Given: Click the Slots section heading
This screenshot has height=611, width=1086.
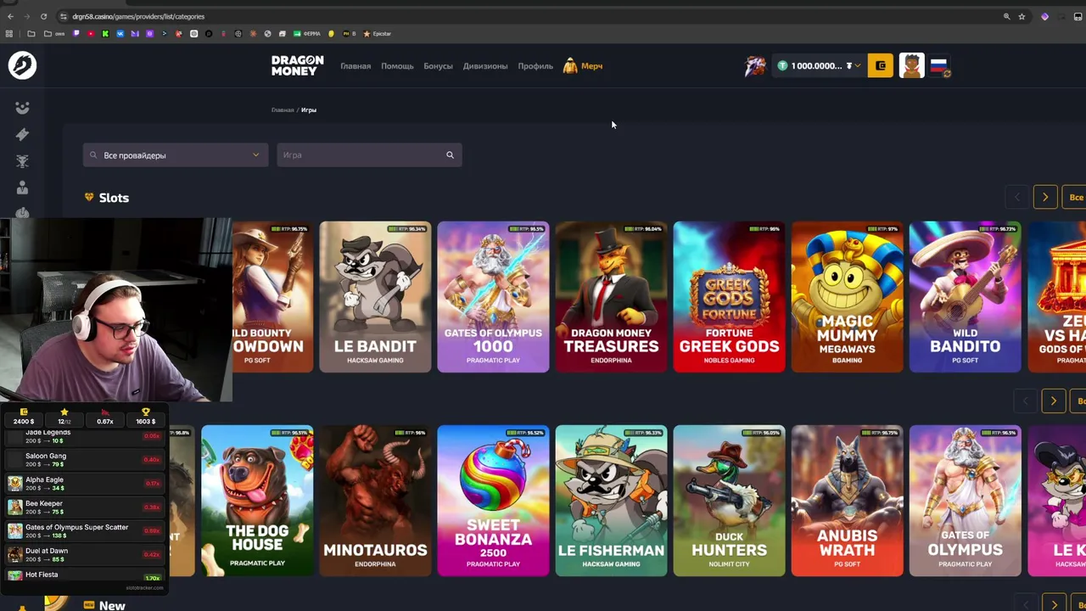Looking at the screenshot, I should (114, 198).
